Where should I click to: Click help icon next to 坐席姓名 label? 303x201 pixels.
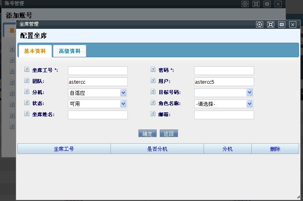27,114
